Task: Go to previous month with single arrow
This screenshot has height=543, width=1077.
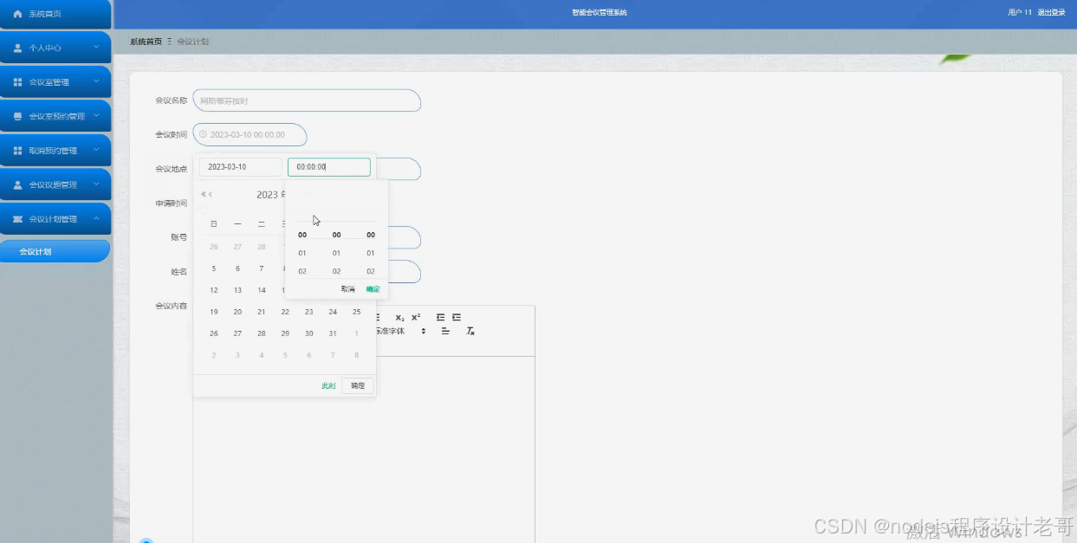Action: 211,195
